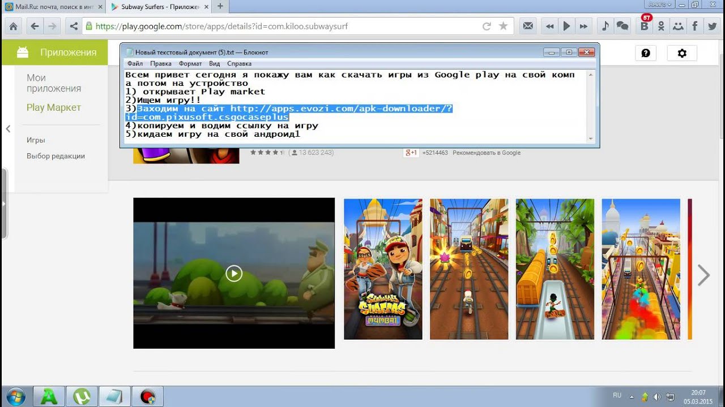Open Выбор редакции sidebar link
This screenshot has width=725, height=407.
(56, 156)
